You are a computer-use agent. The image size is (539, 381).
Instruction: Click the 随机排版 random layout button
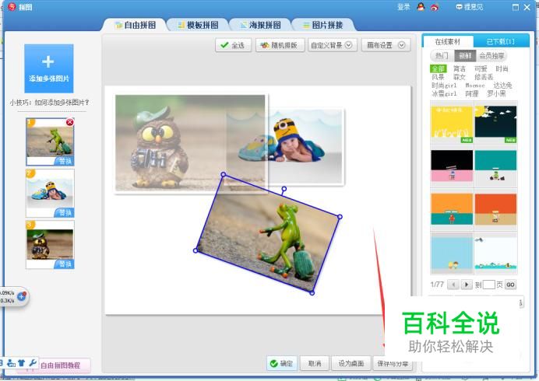(x=280, y=45)
